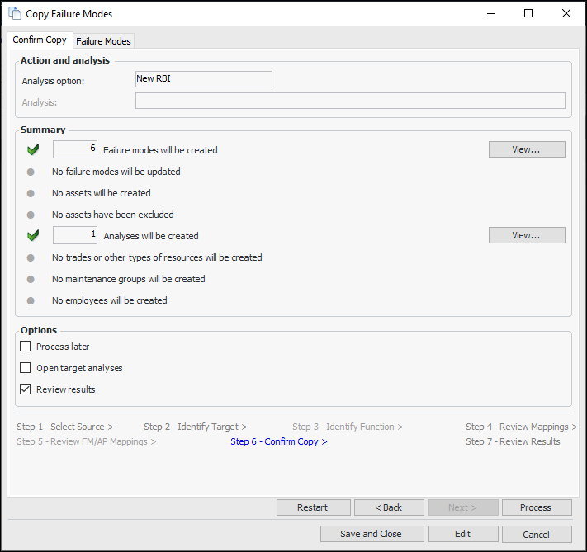Image resolution: width=587 pixels, height=552 pixels.
Task: Click the text Analyses will be created
Action: [151, 236]
